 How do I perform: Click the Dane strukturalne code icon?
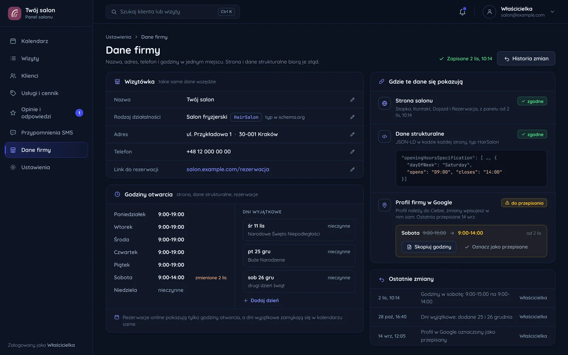[384, 136]
